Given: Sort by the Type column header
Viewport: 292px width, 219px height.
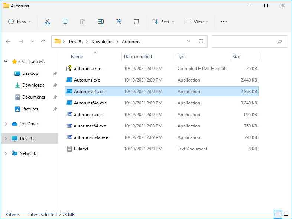Looking at the screenshot, I should 182,57.
